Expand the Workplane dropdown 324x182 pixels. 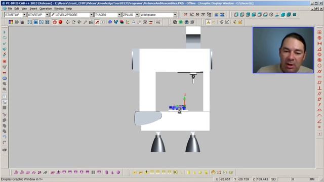175,15
